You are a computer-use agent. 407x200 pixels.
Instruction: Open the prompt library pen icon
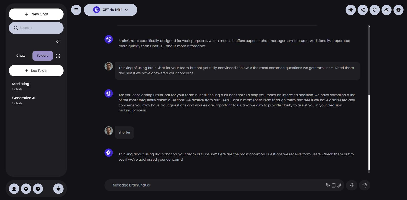coord(328,185)
